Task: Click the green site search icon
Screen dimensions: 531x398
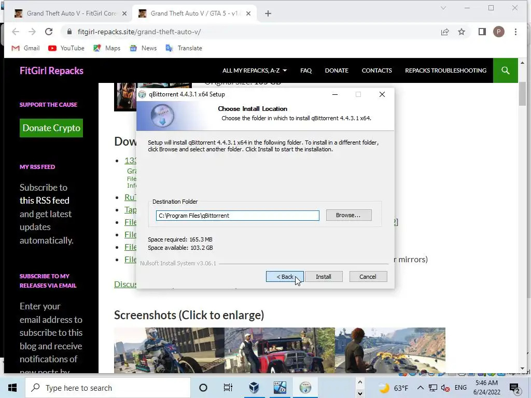Action: point(505,70)
